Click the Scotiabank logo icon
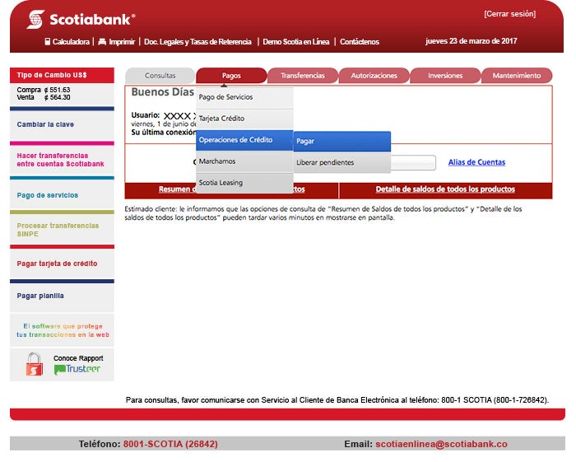 click(x=35, y=19)
